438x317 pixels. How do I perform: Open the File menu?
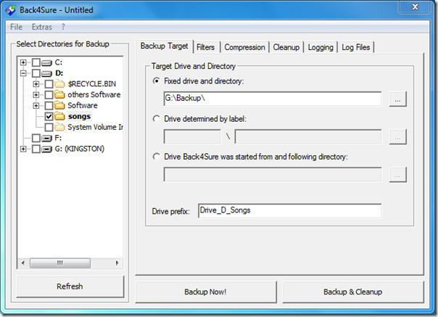(x=16, y=27)
